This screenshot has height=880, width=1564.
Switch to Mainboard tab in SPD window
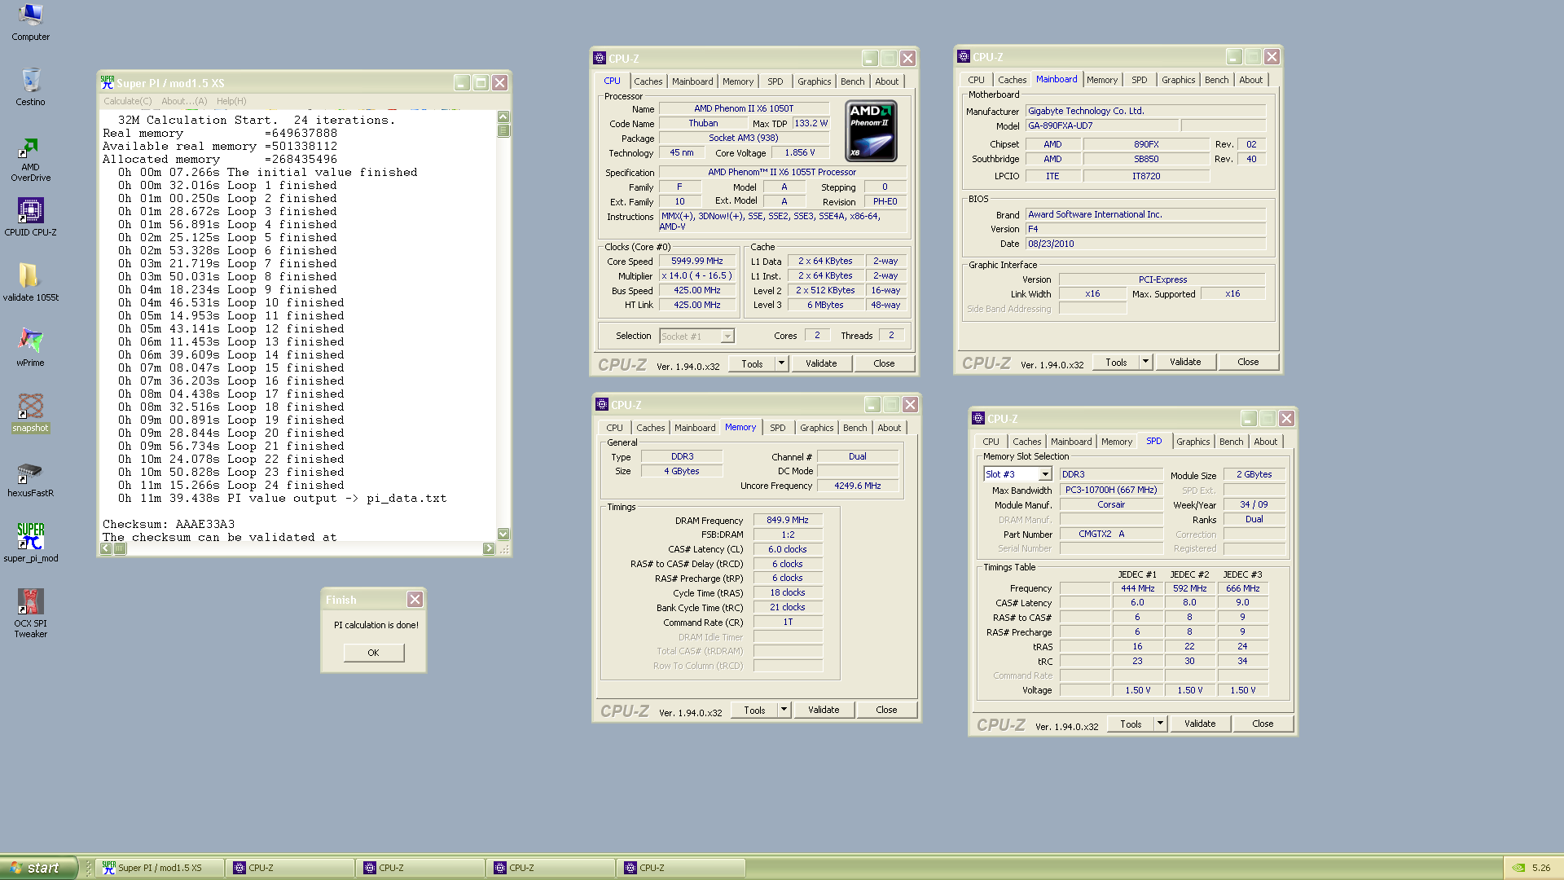point(1071,442)
